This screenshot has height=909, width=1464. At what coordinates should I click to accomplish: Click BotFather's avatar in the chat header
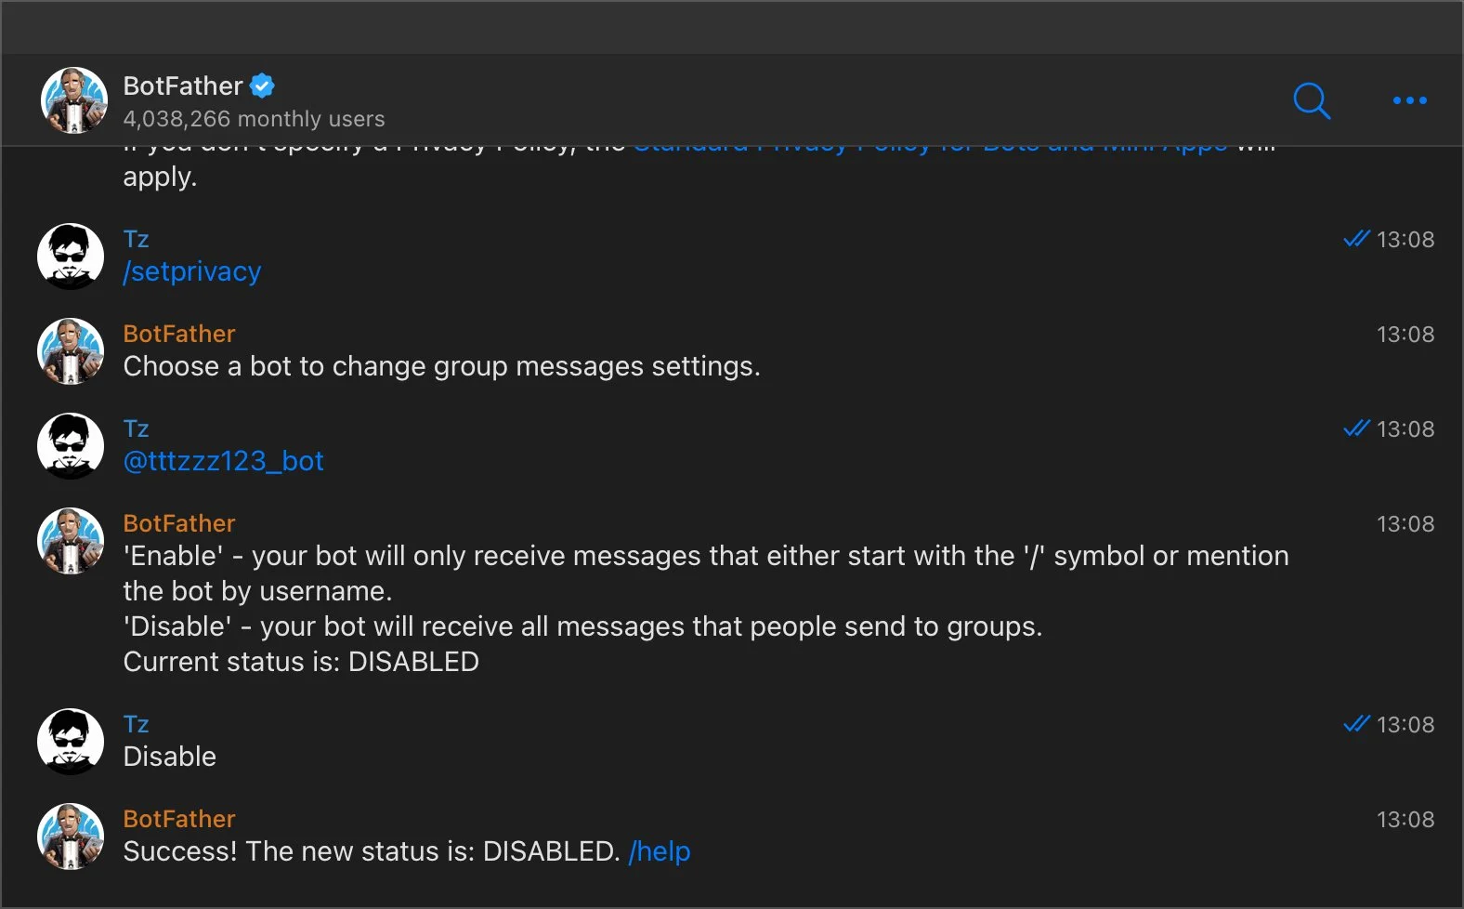tap(74, 100)
